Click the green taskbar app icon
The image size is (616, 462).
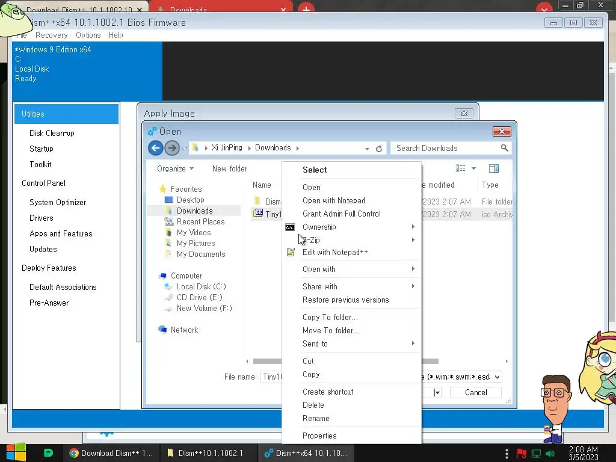pyautogui.click(x=48, y=453)
